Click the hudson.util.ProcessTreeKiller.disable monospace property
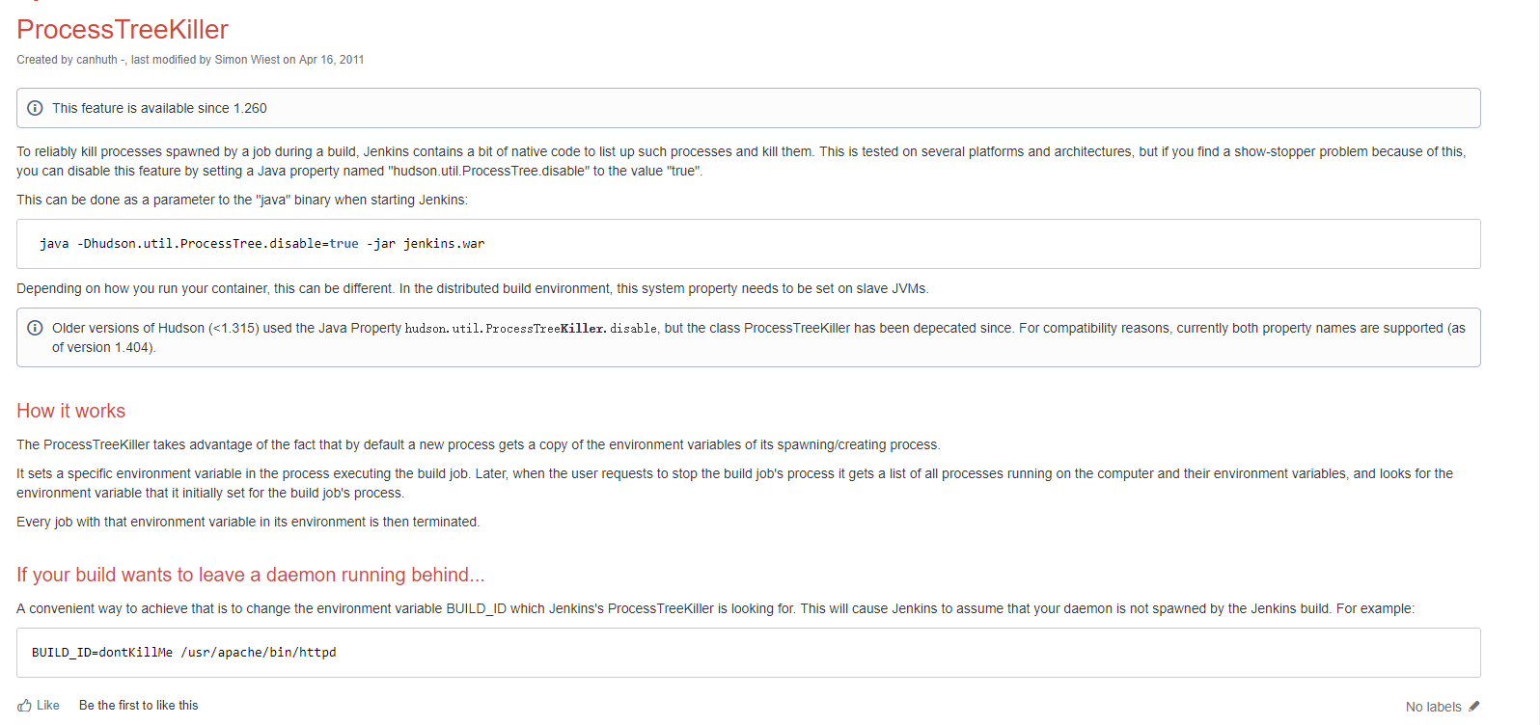The image size is (1540, 725). click(531, 329)
